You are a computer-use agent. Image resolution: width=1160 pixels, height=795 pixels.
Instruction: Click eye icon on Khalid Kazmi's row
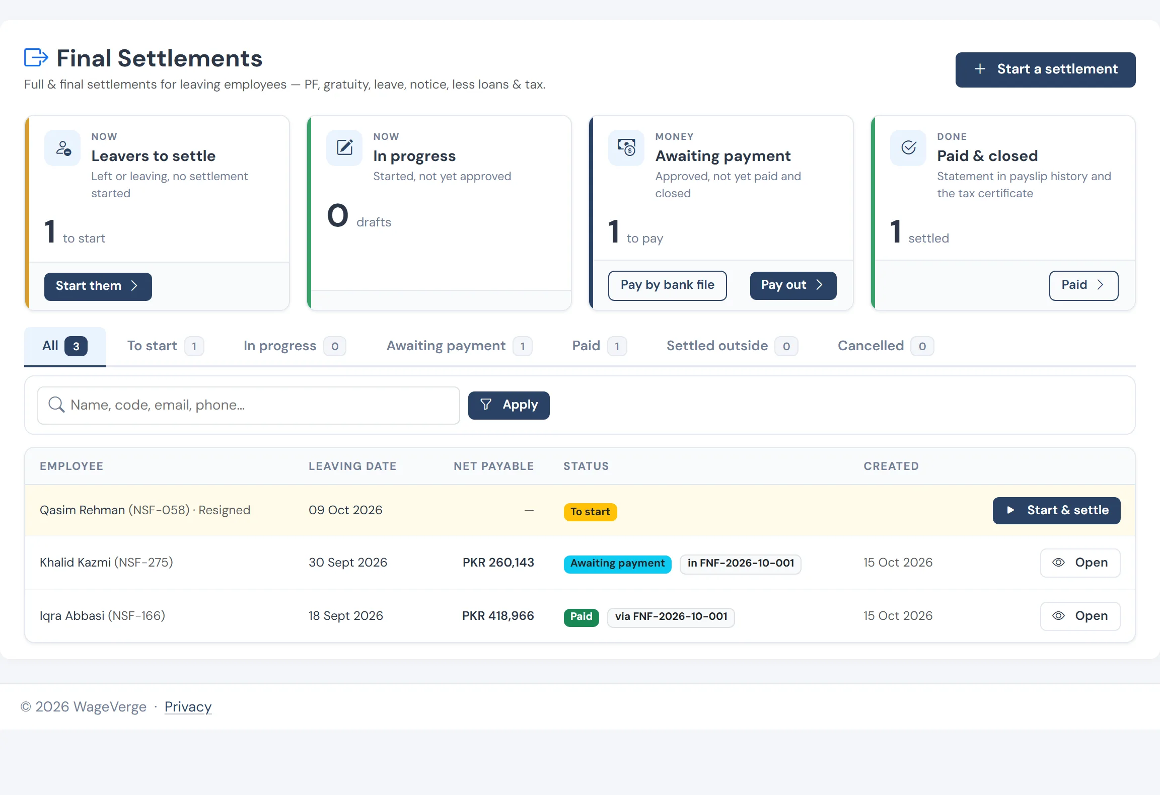pyautogui.click(x=1058, y=563)
